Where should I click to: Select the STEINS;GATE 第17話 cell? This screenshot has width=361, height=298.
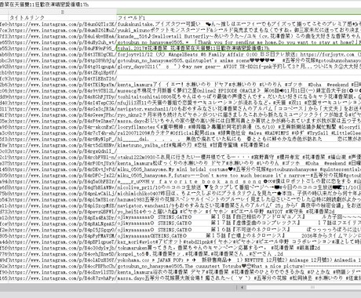click(239, 223)
